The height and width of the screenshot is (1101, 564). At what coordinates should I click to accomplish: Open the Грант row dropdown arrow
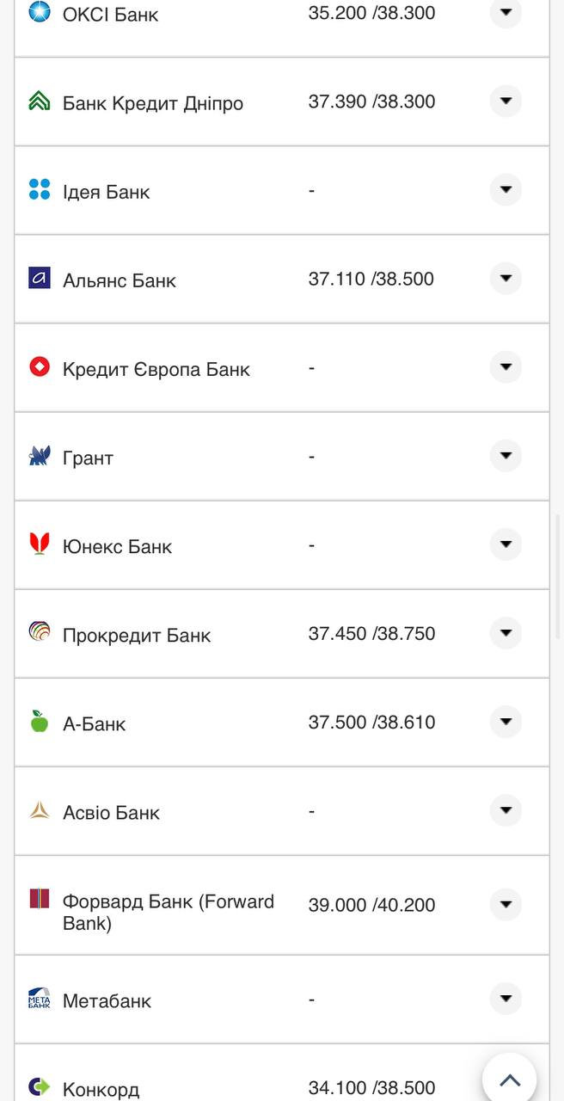pos(506,456)
